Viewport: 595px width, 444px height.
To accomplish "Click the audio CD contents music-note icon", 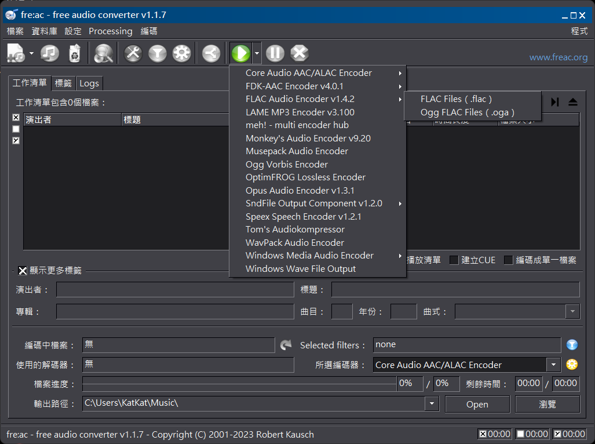I will coord(50,53).
